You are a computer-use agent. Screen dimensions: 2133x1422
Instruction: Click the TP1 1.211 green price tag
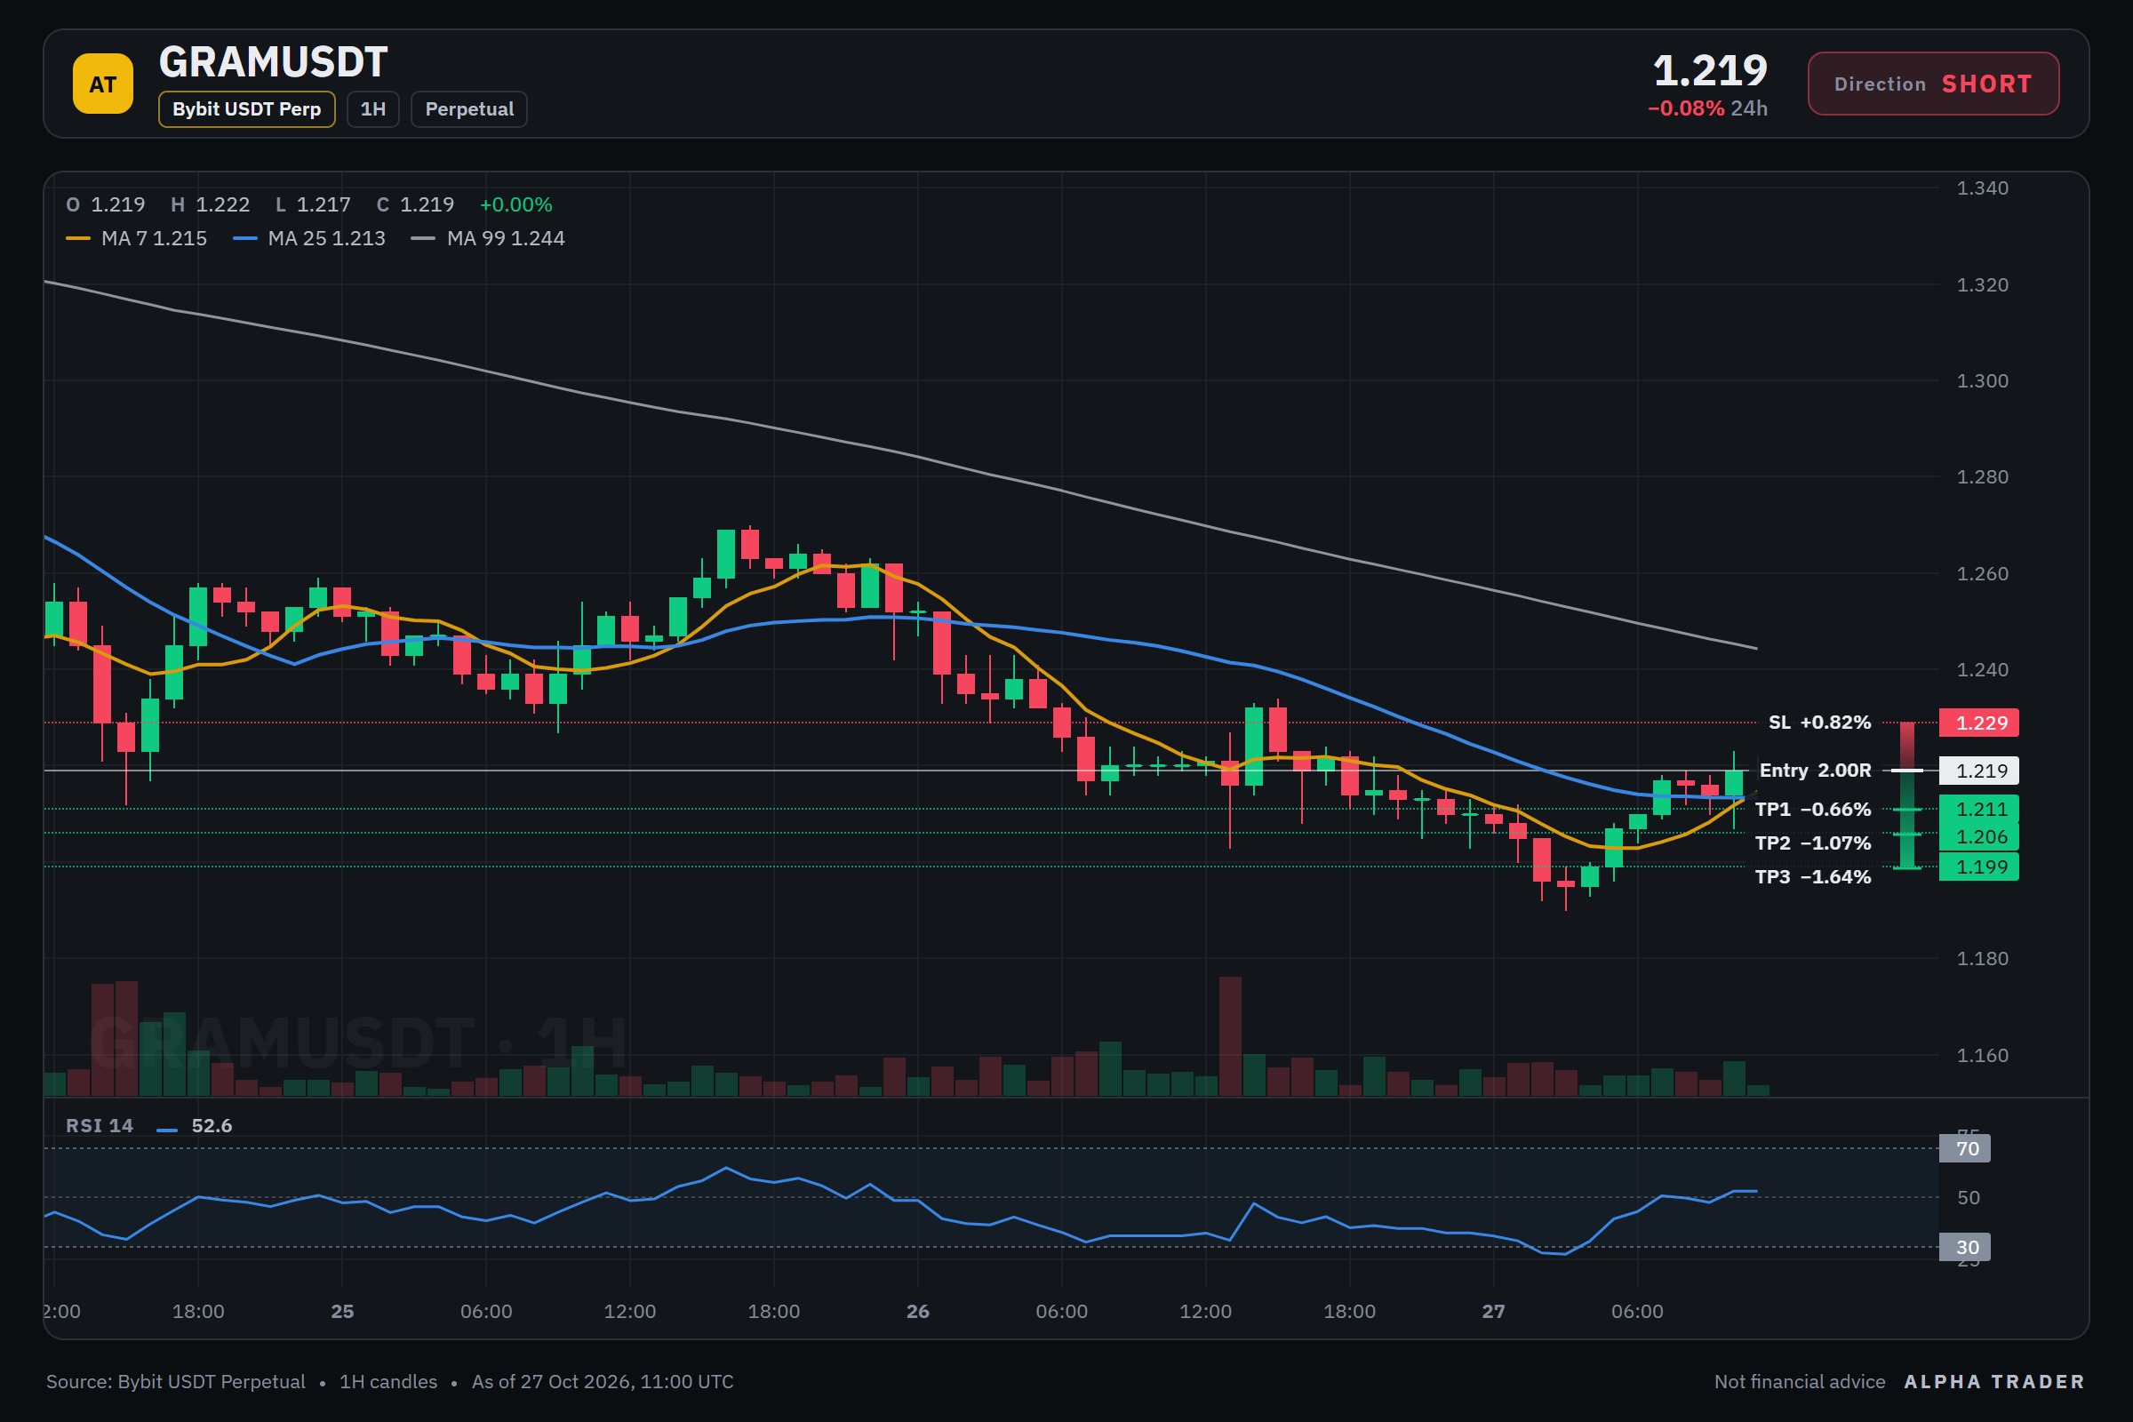(1979, 809)
